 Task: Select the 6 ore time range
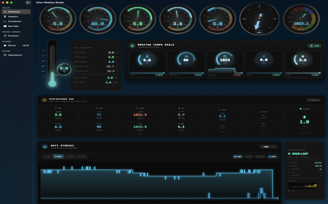point(58,156)
